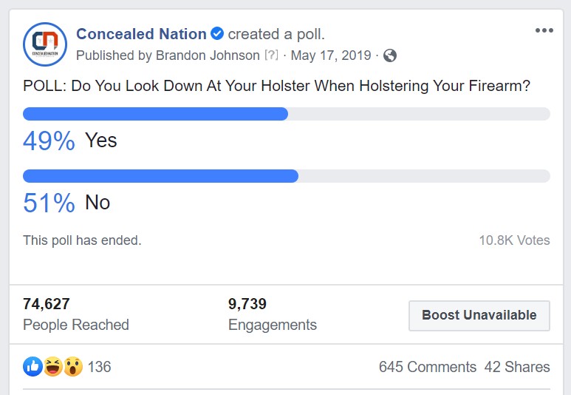This screenshot has height=395, width=571.
Task: Open the three-dots post options menu
Action: [x=544, y=30]
